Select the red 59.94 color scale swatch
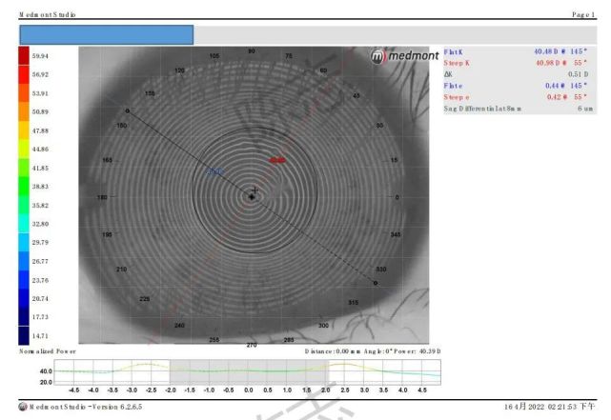Screen dimensions: 611x420 [x=24, y=56]
